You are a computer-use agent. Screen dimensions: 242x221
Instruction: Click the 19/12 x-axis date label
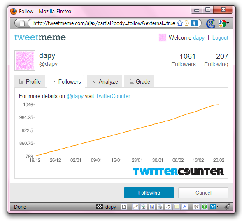click(35, 160)
